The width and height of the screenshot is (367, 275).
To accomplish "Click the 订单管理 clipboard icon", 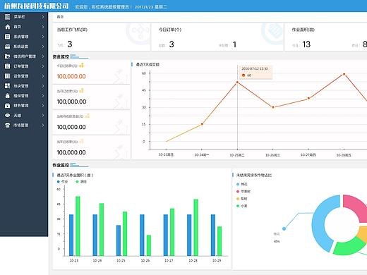I will (x=8, y=66).
